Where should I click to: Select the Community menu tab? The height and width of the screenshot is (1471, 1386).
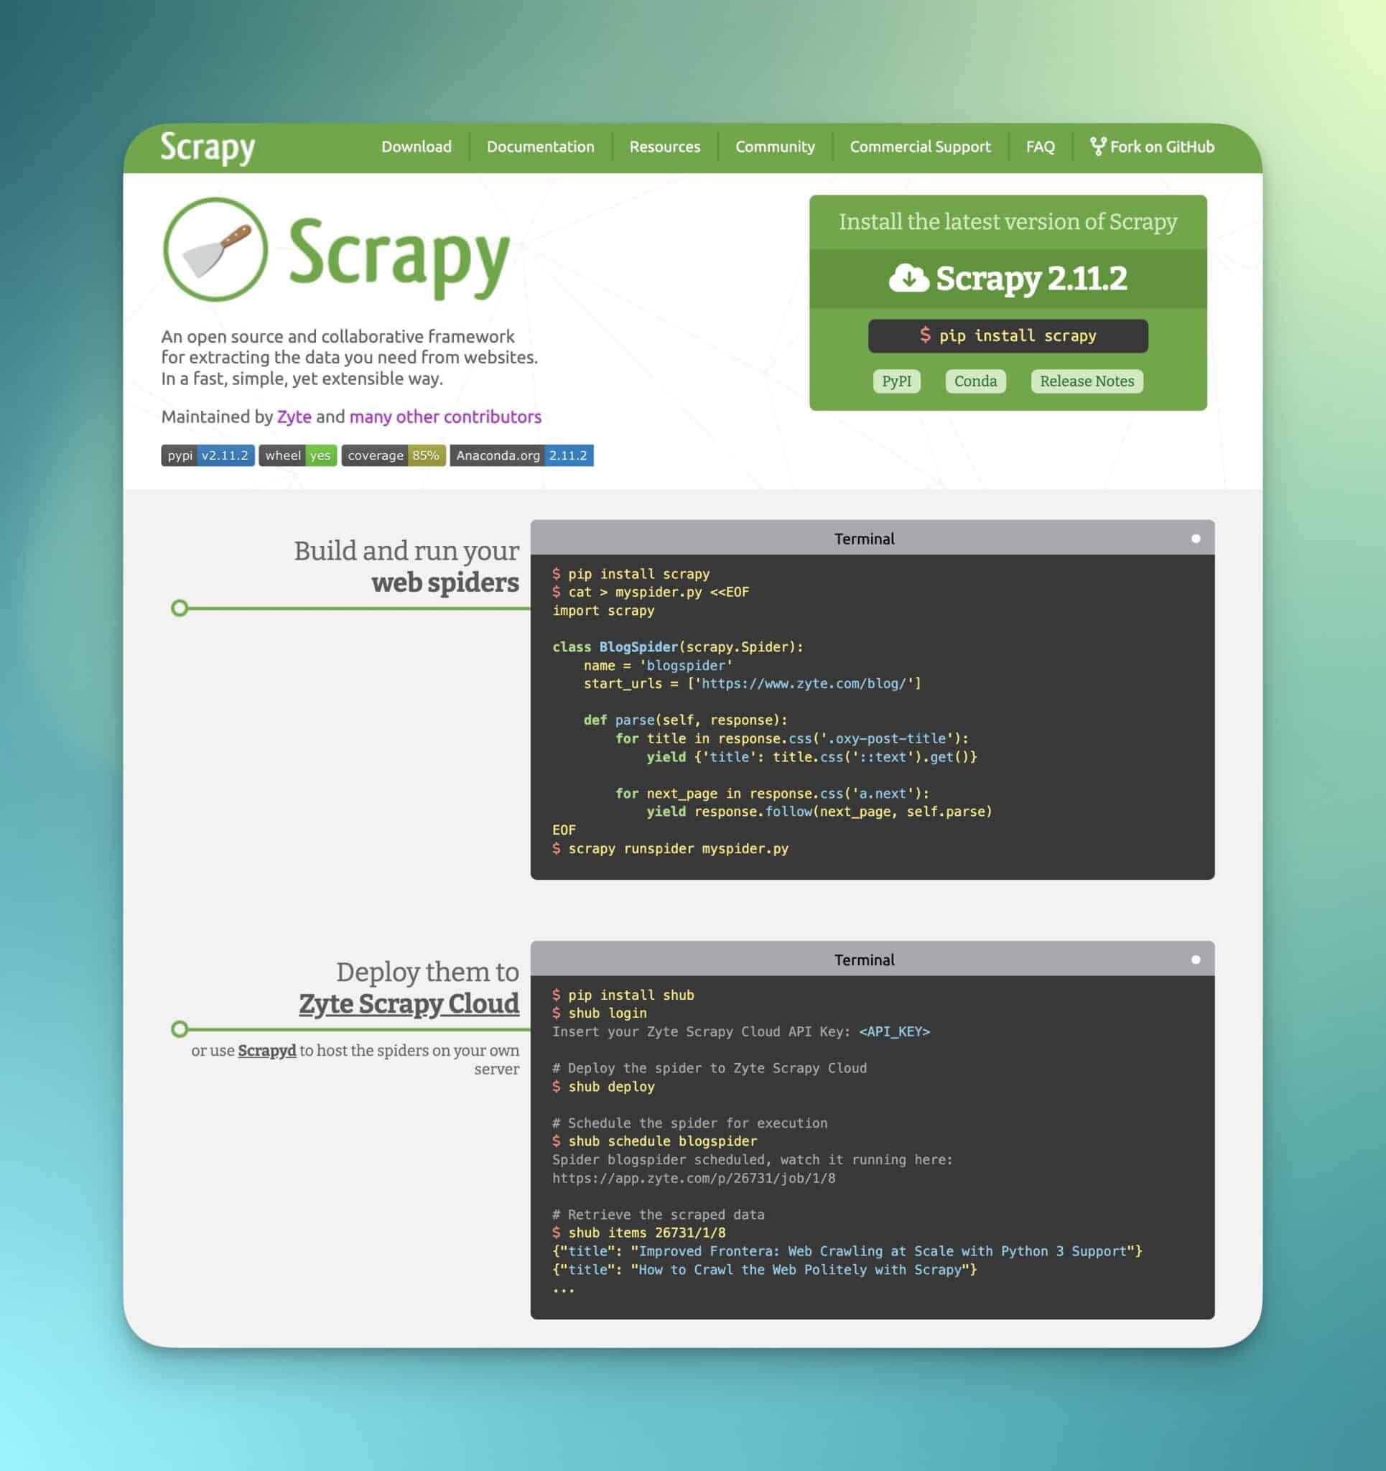pyautogui.click(x=773, y=146)
